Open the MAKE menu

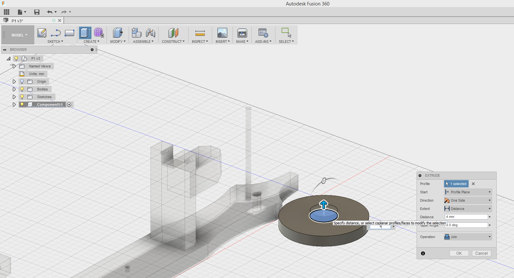(242, 42)
